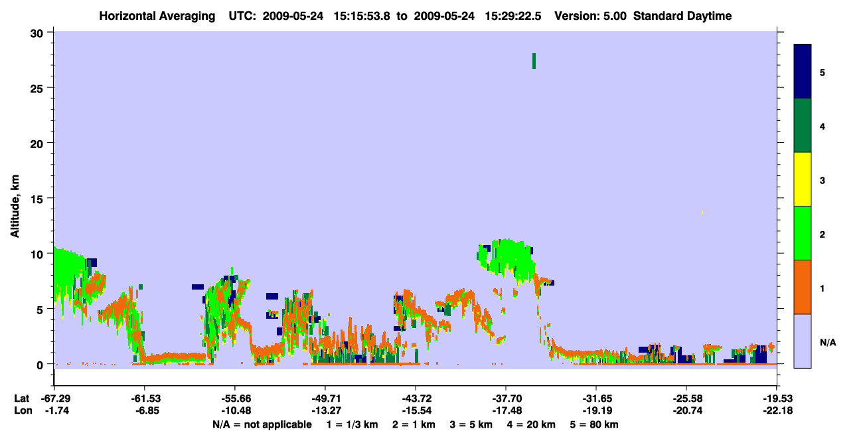This screenshot has height=443, width=863.
Task: Click the '1 = 1/3 km' legend text
Action: (354, 424)
